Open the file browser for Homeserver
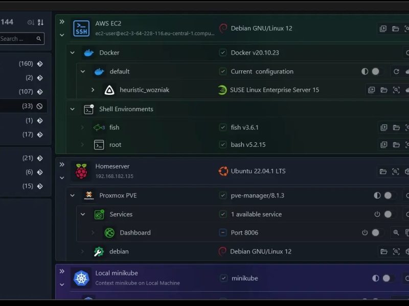409x306 pixels. (382, 171)
